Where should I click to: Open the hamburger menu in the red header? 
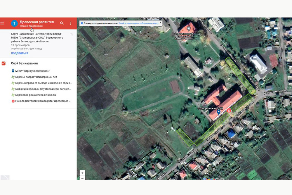point(2,23)
